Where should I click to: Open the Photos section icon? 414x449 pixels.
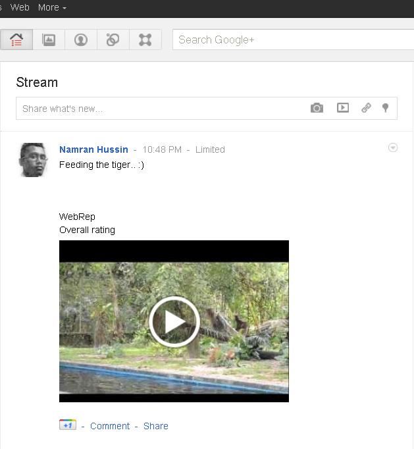49,40
